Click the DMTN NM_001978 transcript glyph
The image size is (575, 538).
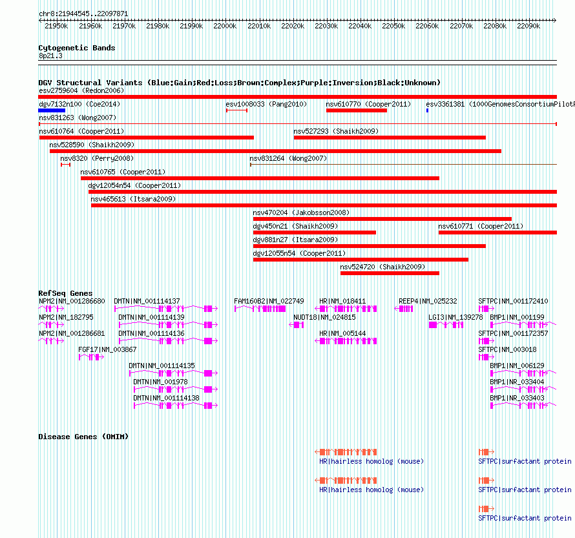click(176, 389)
